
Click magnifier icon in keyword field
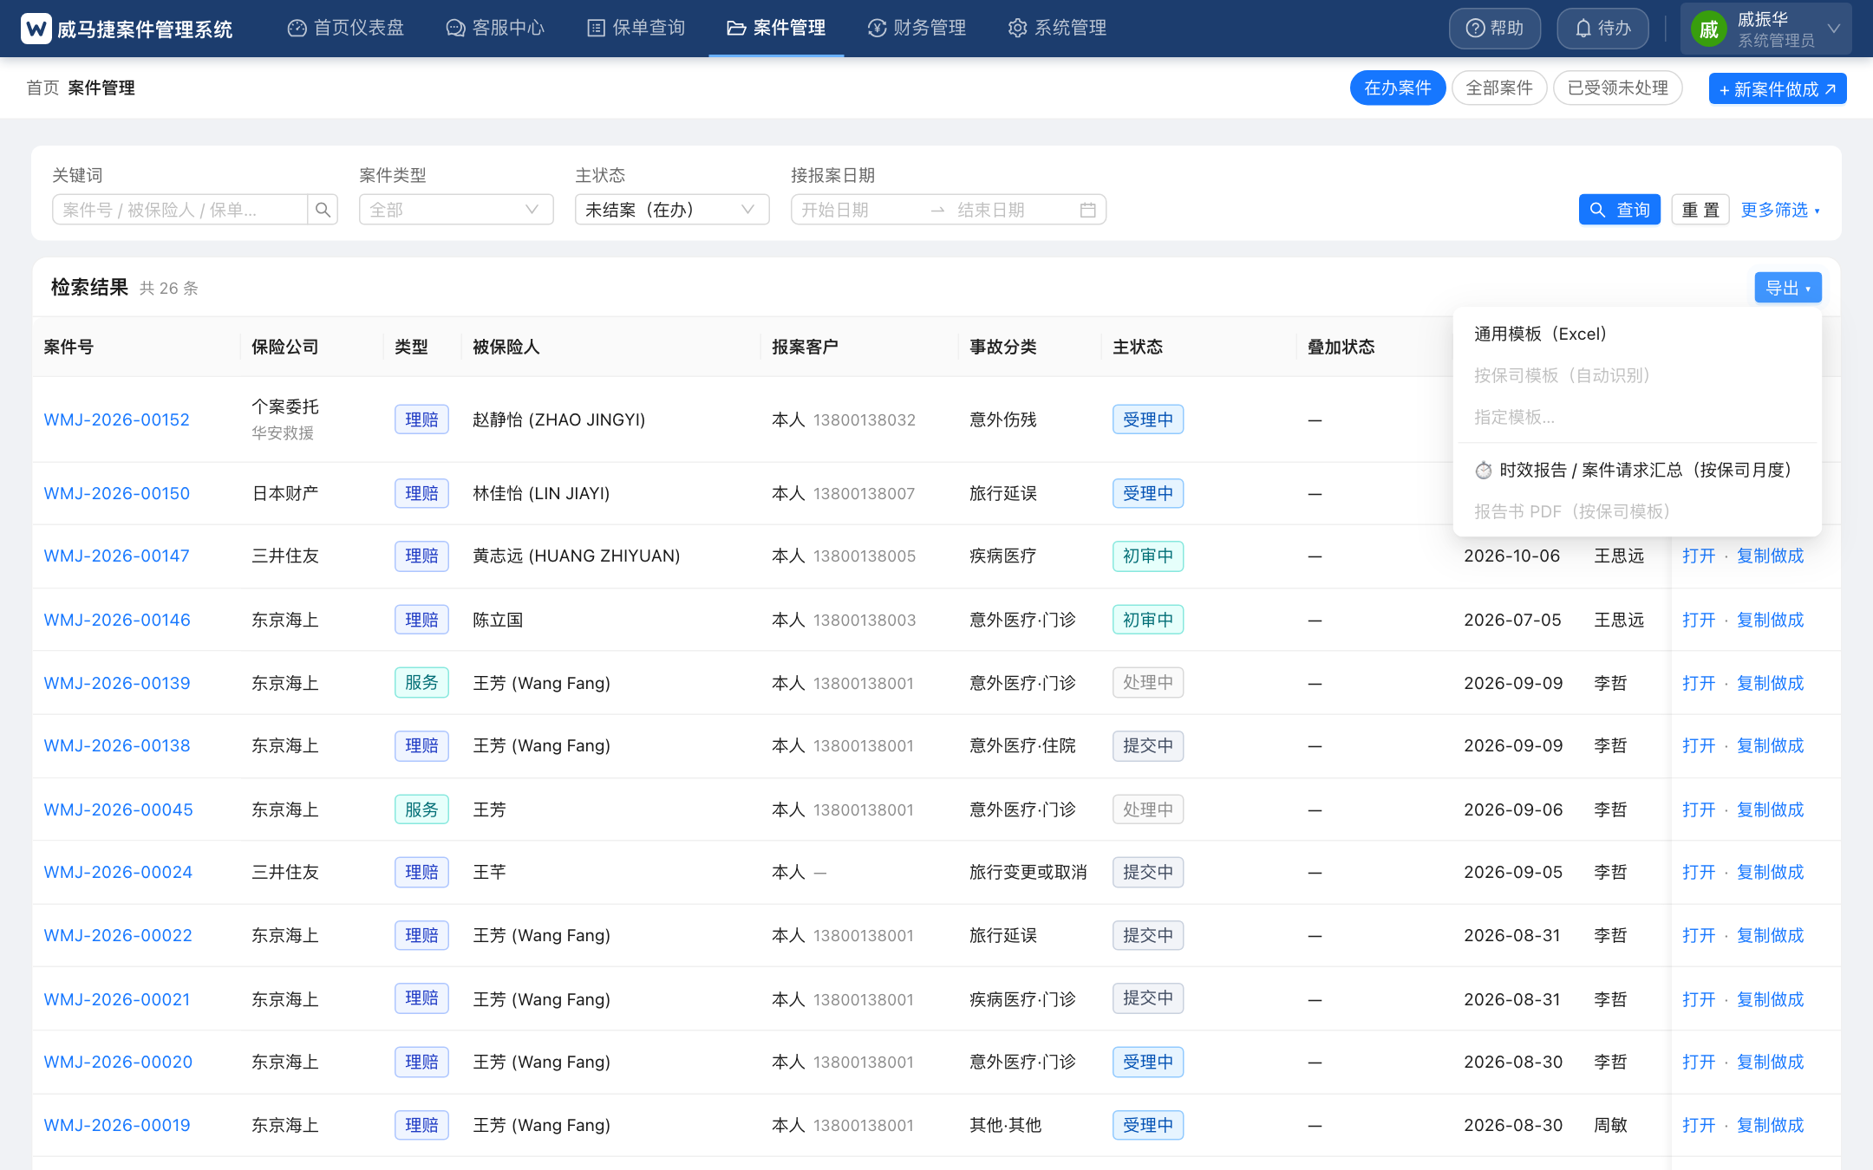tap(323, 210)
